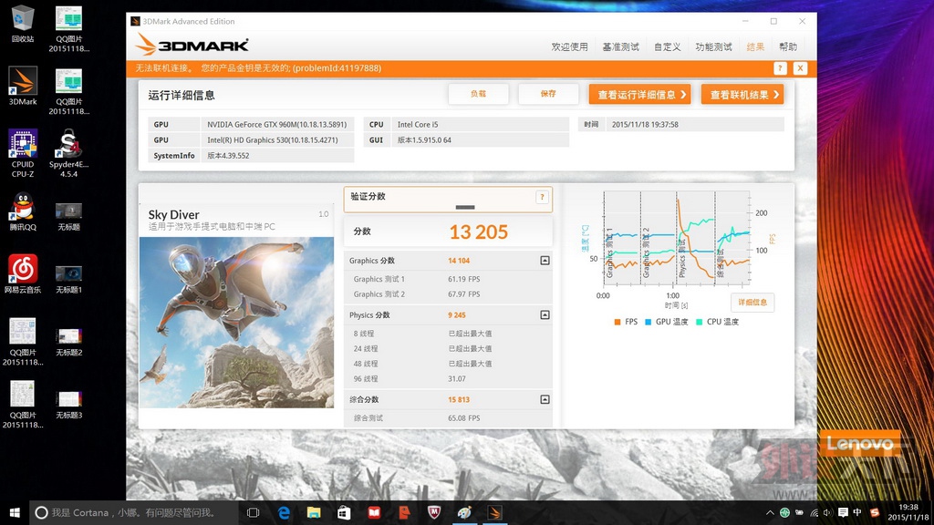
Task: Open the Recycle Bin (回收站) desktop icon
Action: [23, 24]
